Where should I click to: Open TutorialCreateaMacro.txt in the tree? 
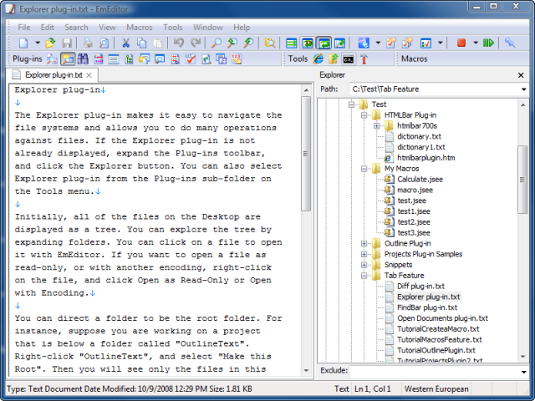click(x=438, y=329)
